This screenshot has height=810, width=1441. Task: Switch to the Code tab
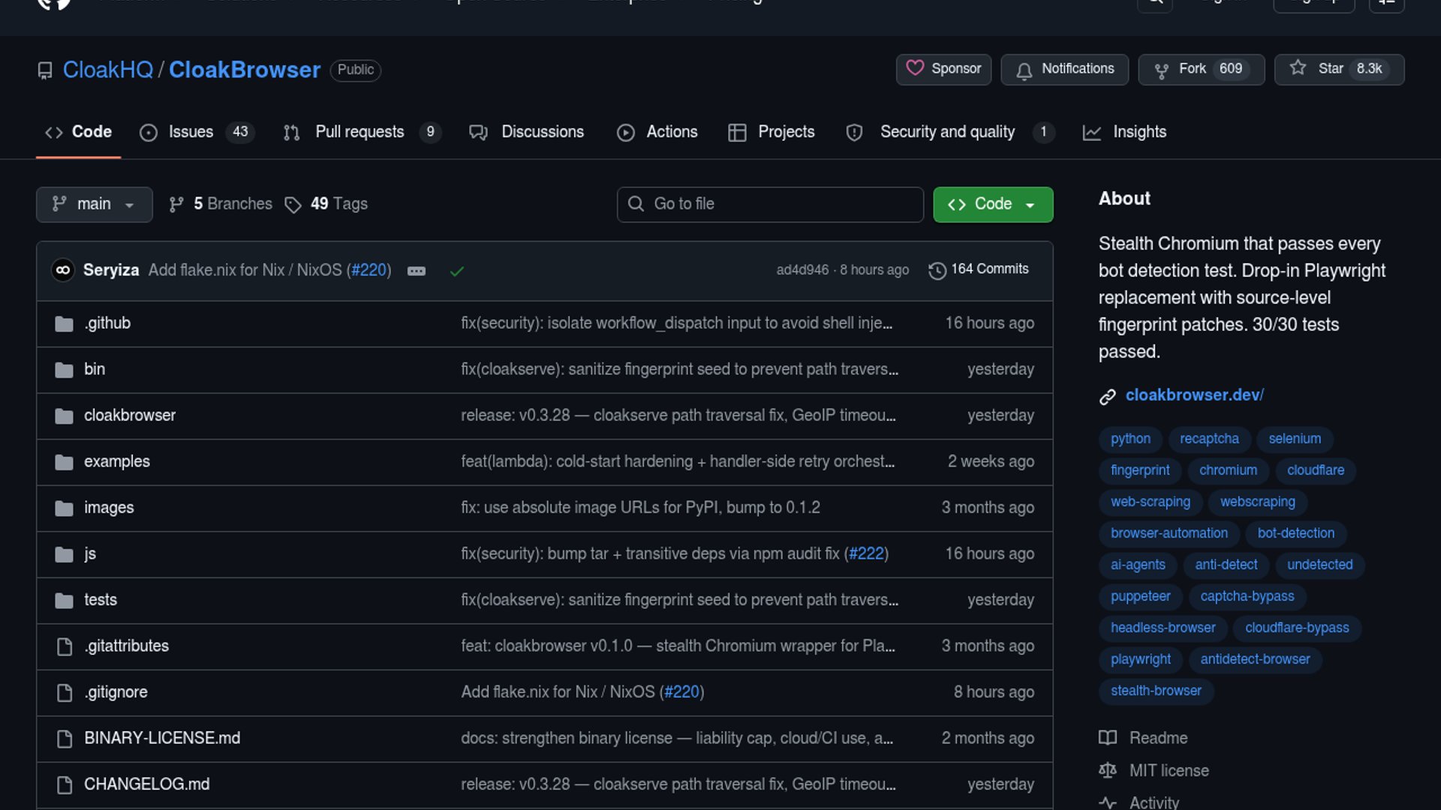coord(78,132)
